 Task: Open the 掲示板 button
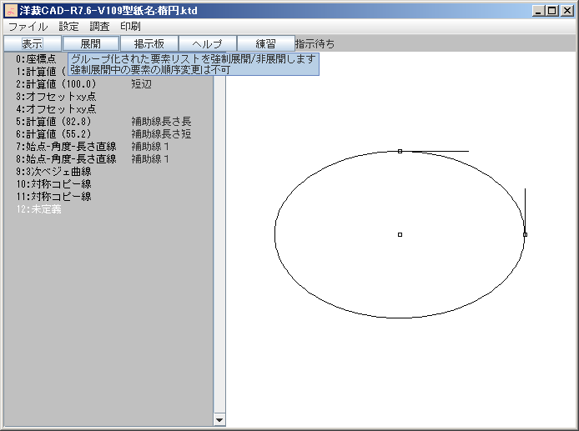tap(149, 43)
